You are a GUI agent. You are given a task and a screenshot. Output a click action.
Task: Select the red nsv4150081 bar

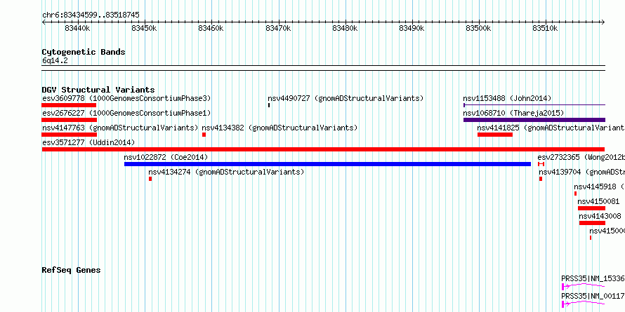[x=591, y=208]
